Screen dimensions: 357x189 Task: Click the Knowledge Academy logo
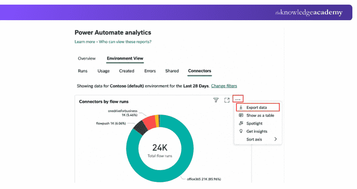click(309, 13)
